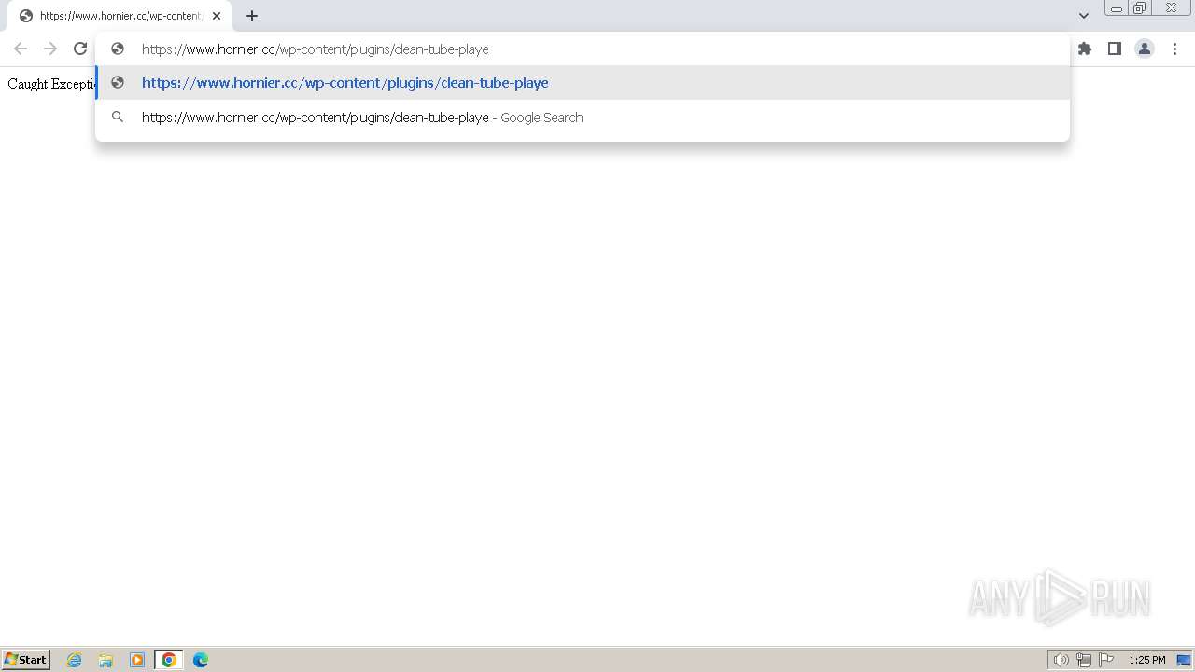The height and width of the screenshot is (672, 1195).
Task: Choose the Google Search suggestion row
Action: [x=583, y=118]
